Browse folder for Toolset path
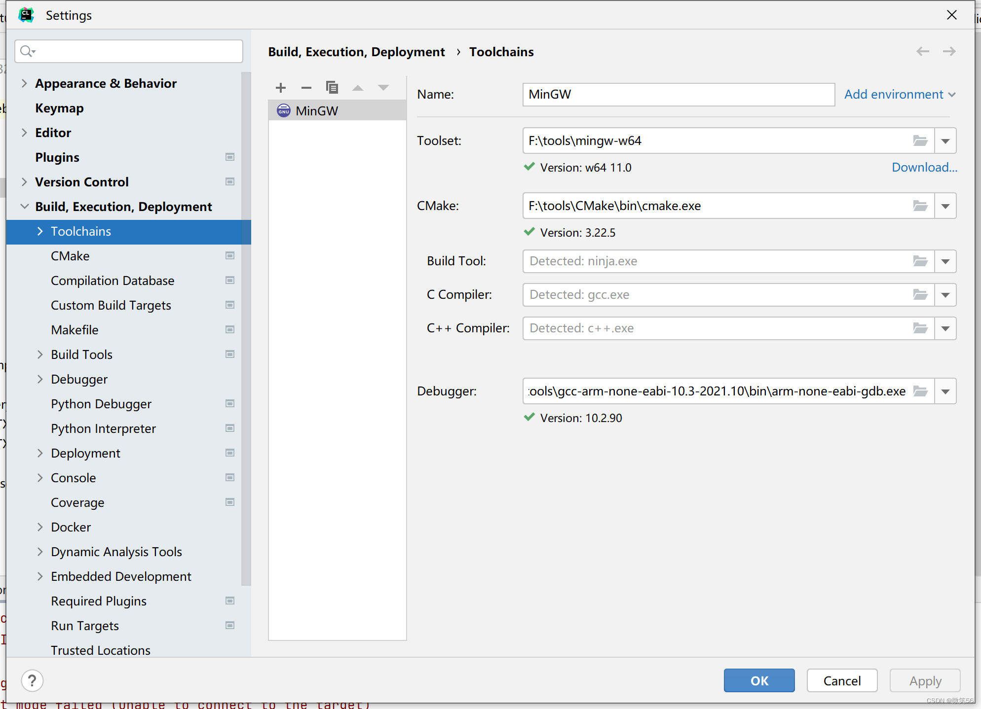 coord(920,141)
